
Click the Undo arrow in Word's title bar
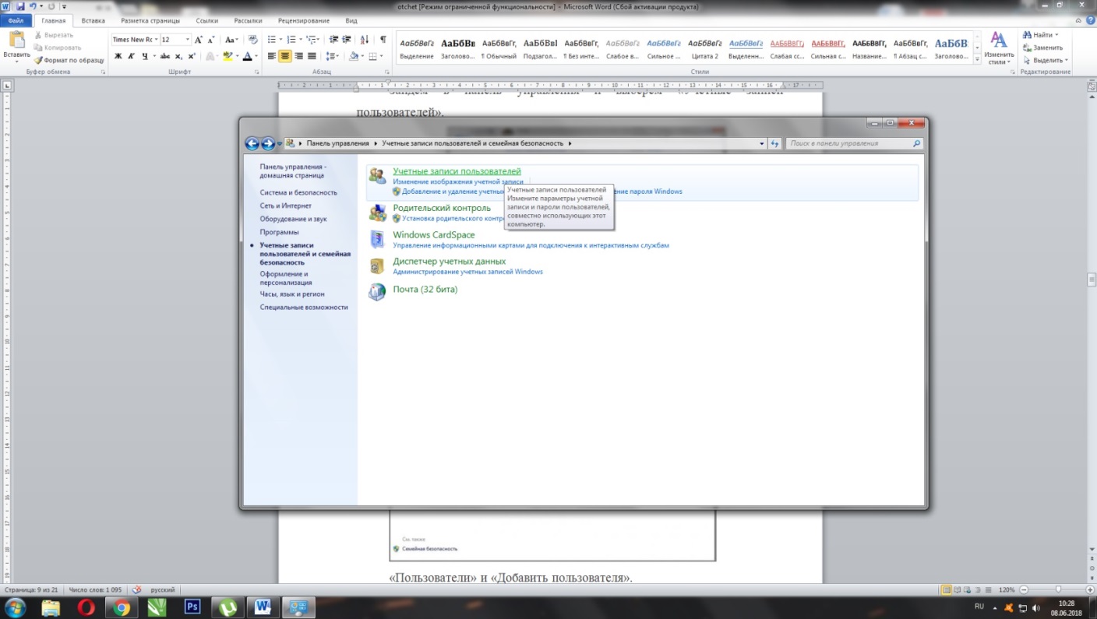(x=34, y=6)
